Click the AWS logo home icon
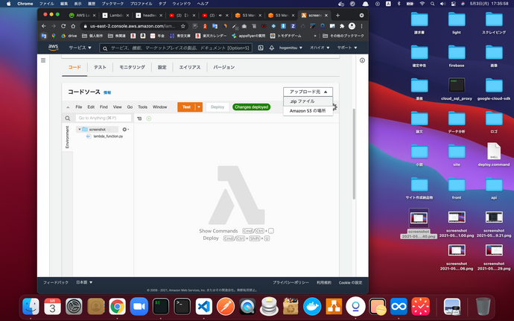The width and height of the screenshot is (514, 321). click(x=54, y=48)
